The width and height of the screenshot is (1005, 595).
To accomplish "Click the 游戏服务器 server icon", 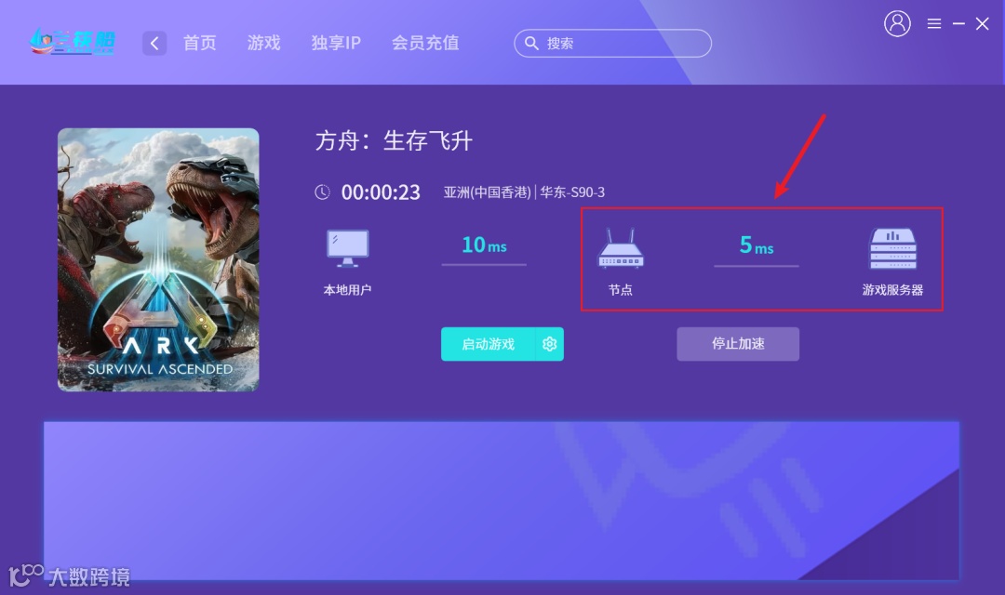I will point(892,248).
